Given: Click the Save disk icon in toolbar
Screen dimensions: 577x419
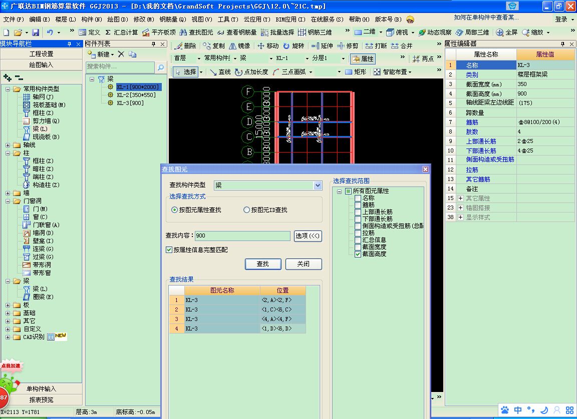Looking at the screenshot, I should point(36,32).
